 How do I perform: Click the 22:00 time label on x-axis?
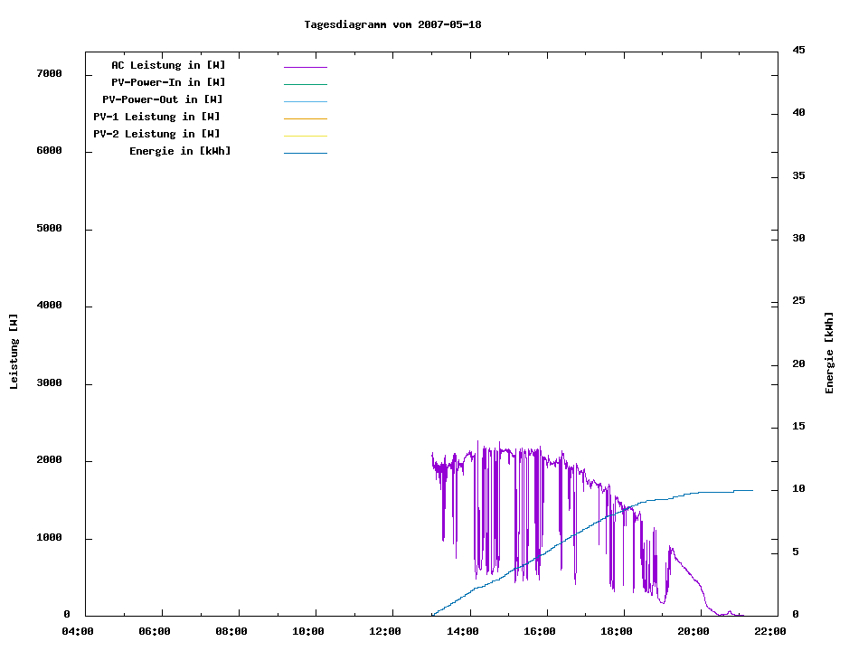tap(769, 631)
